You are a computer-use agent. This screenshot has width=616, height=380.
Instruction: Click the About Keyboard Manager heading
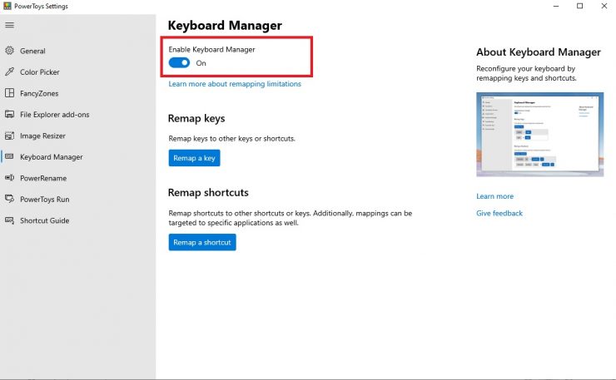pos(539,52)
